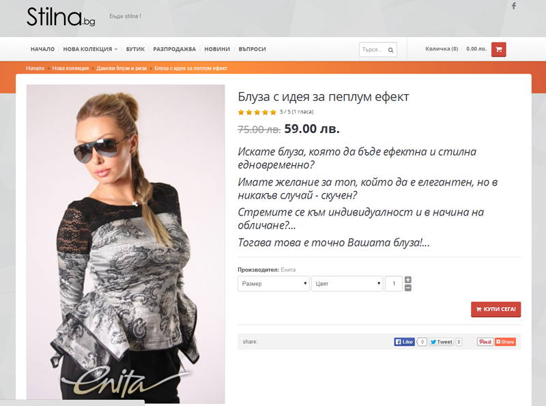Increase quantity with the plus icon
The image size is (546, 406).
[408, 280]
